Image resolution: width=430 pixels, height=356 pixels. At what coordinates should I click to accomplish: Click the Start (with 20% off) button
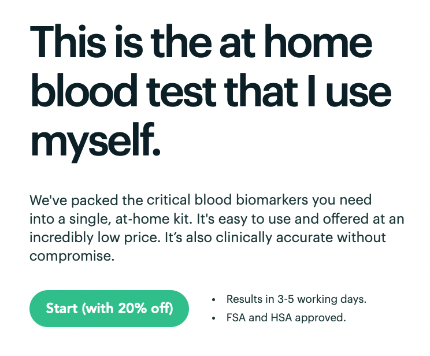(x=109, y=309)
